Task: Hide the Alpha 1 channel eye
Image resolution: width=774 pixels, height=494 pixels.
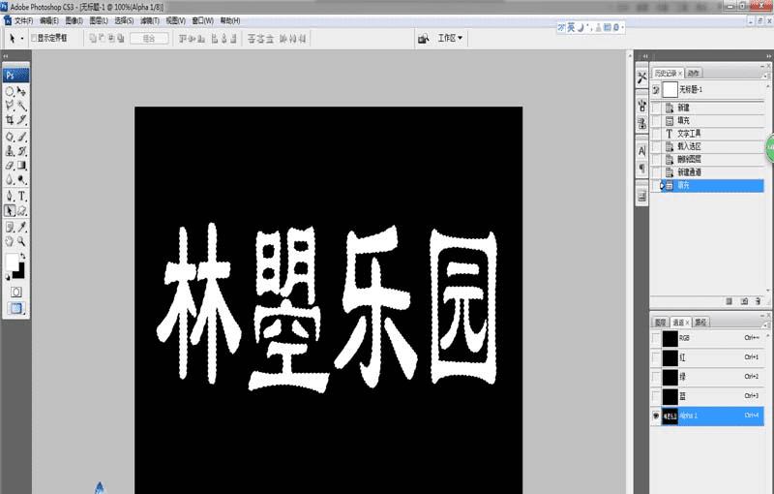Action: tap(656, 416)
